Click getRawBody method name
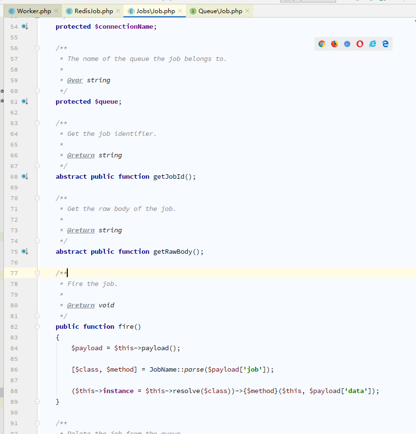The height and width of the screenshot is (434, 416). 173,252
